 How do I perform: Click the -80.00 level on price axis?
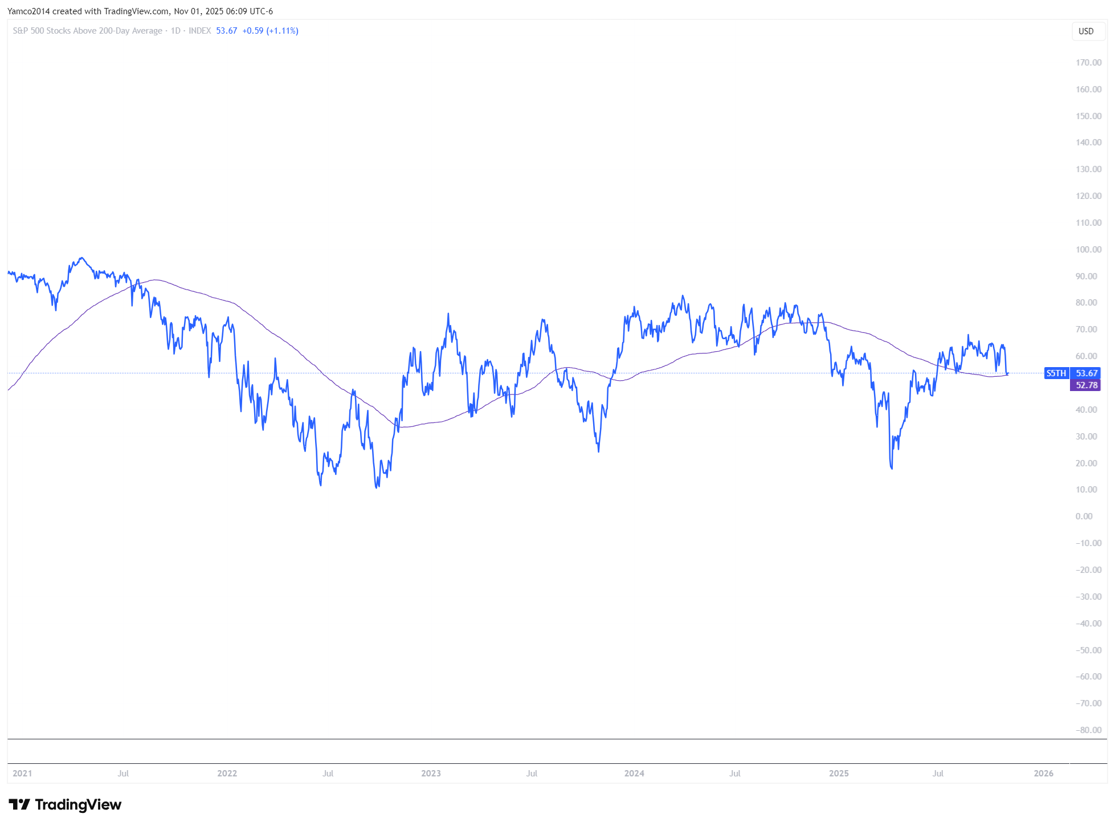(1088, 730)
